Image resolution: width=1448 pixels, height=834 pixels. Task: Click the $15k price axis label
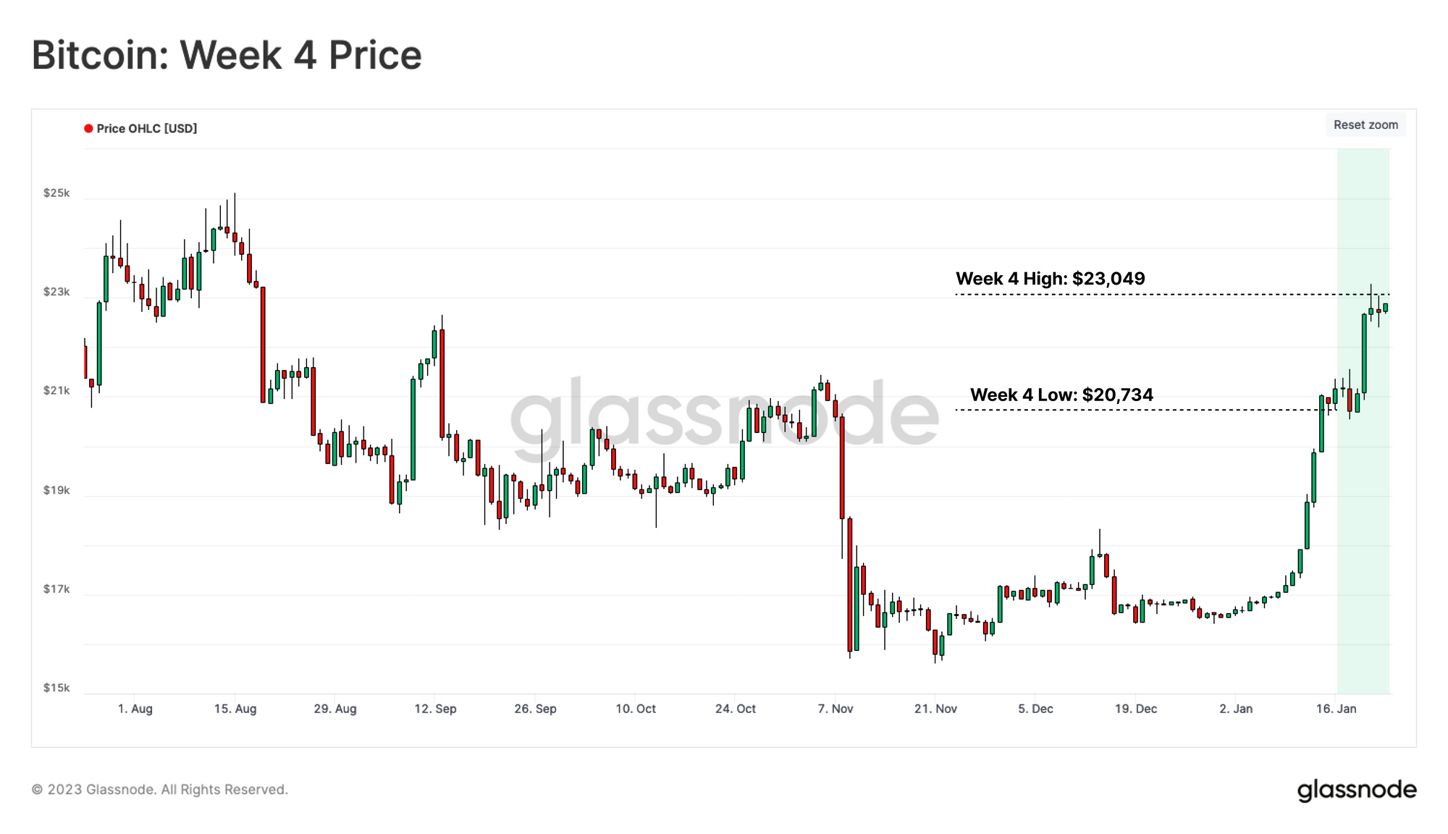[x=56, y=688]
